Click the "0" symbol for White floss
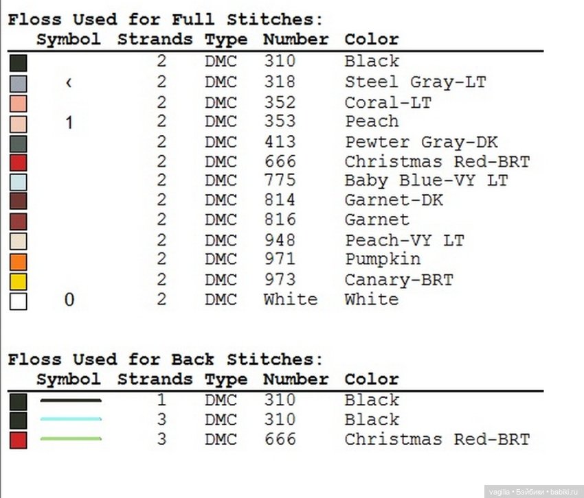This screenshot has width=584, height=498. pos(69,300)
